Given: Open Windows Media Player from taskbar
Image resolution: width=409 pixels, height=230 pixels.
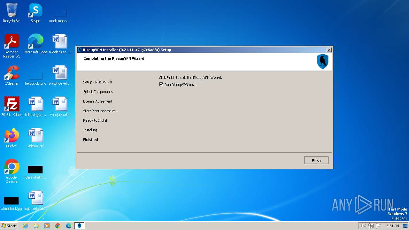Looking at the screenshot, I should [x=47, y=226].
